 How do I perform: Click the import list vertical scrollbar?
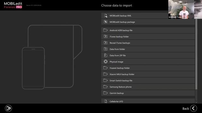pyautogui.click(x=196, y=54)
